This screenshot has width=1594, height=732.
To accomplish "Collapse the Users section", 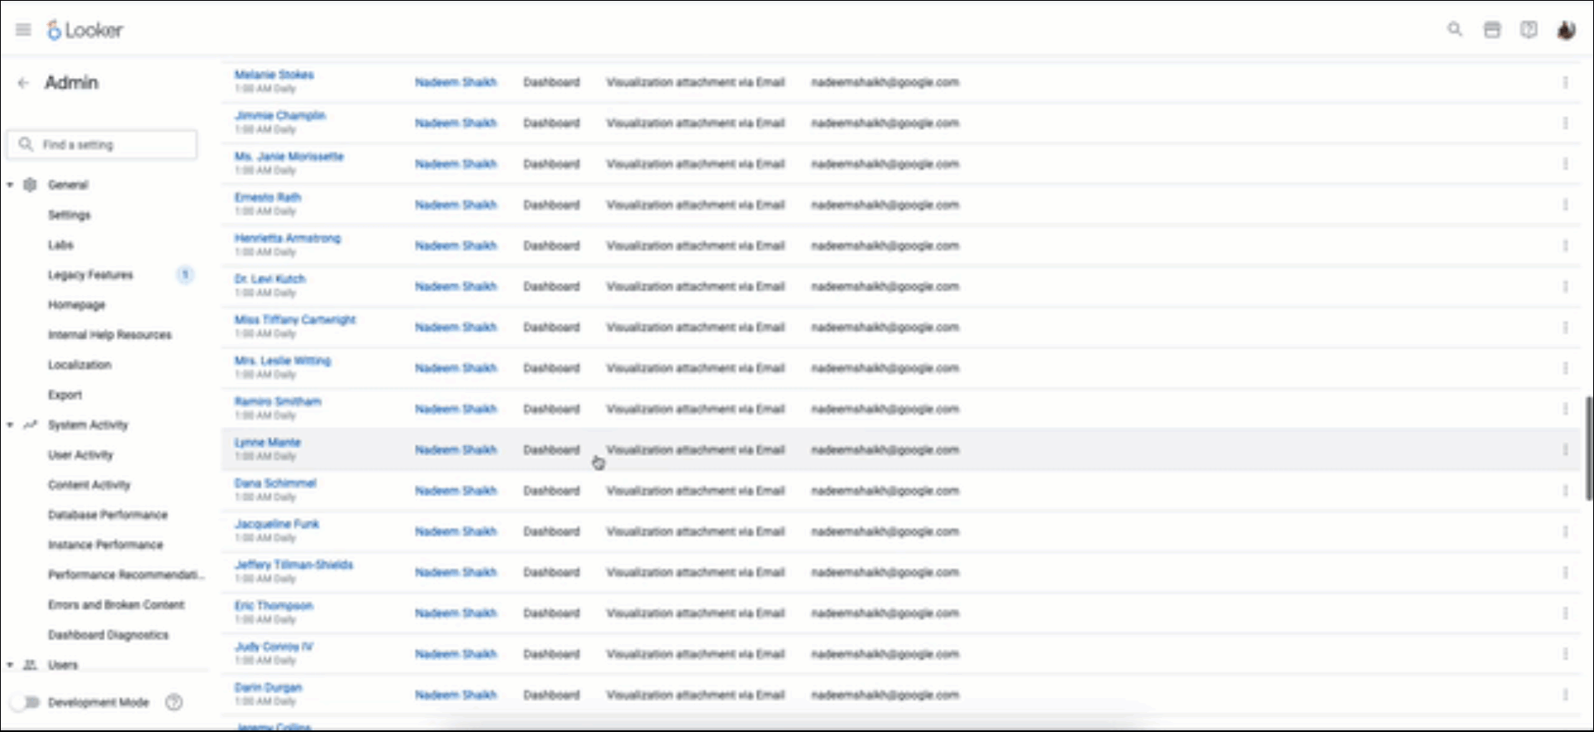I will (10, 665).
